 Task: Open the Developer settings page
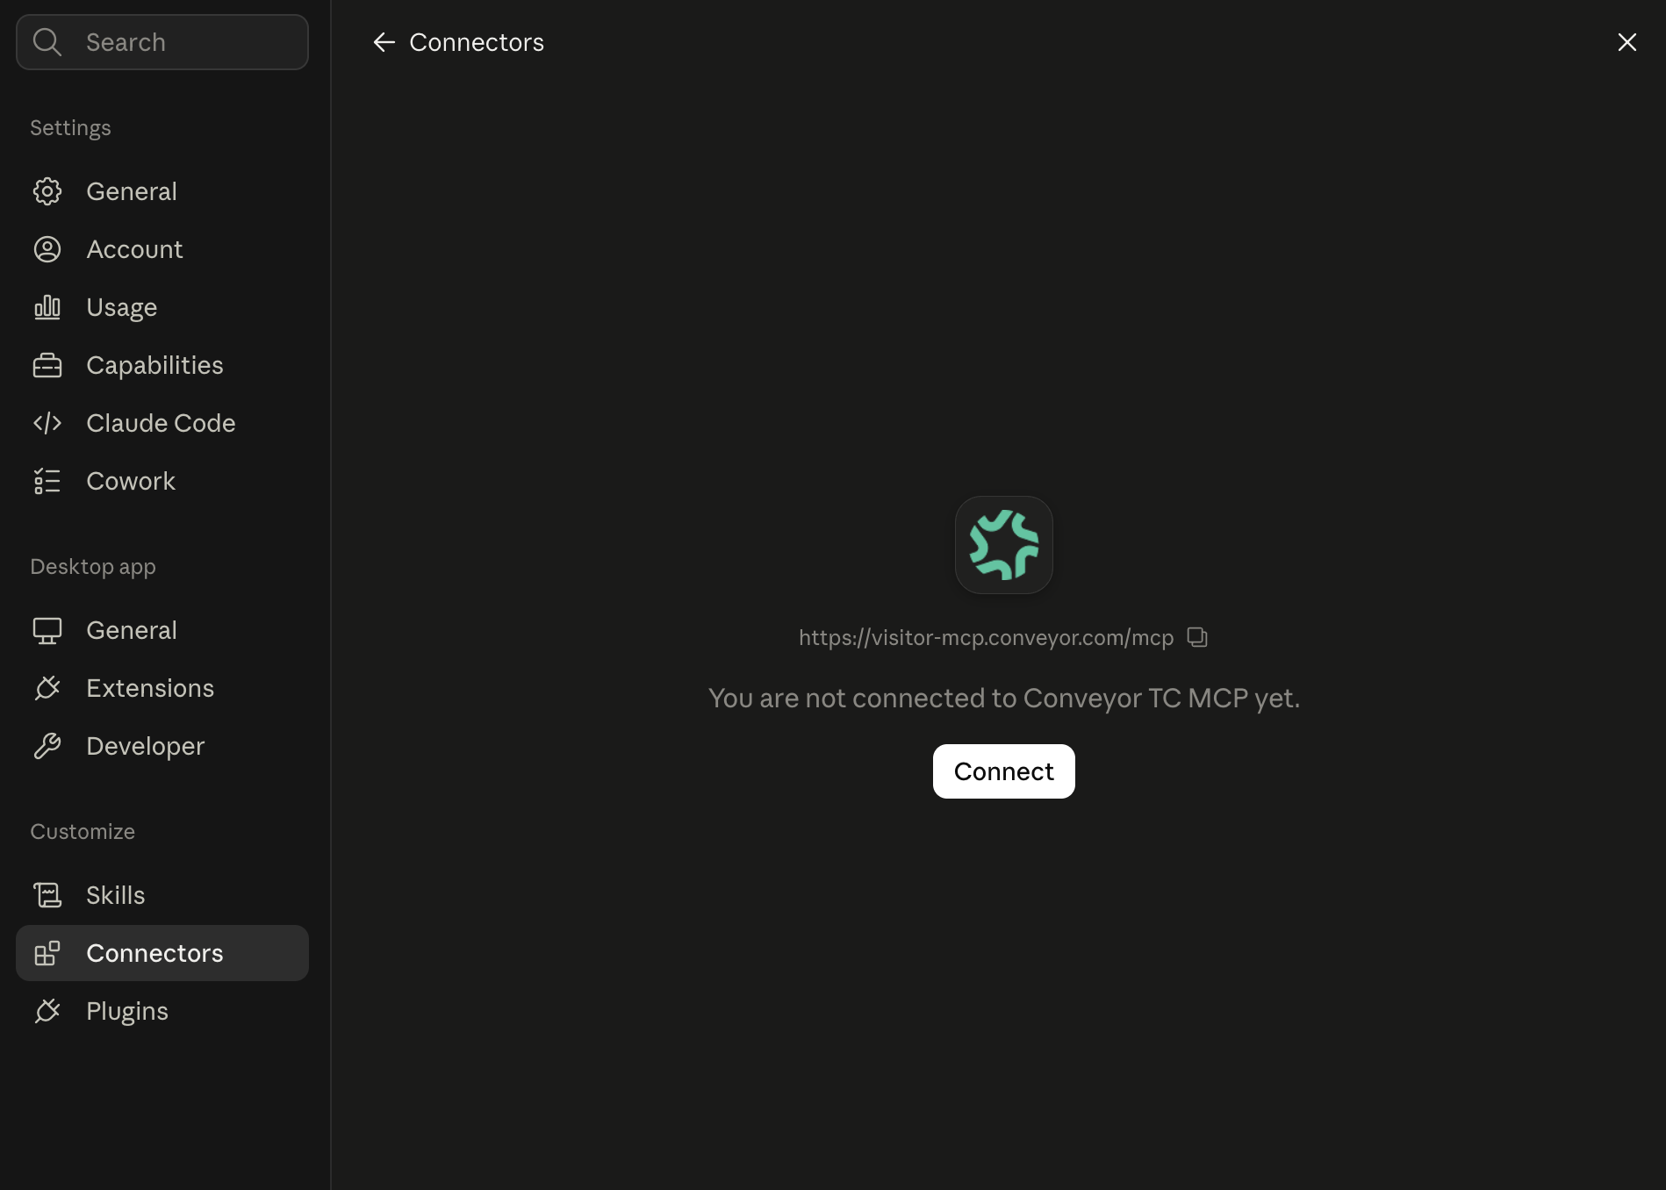[x=162, y=746]
